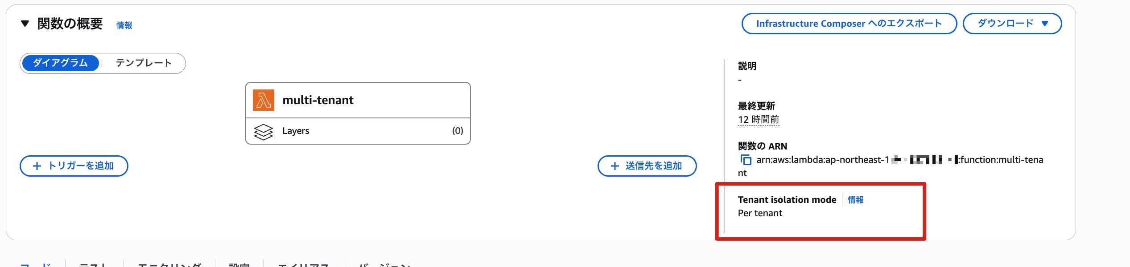Screen dimensions: 1130x267
Task: Open the ダウンロード dropdown menu
Action: [1012, 24]
